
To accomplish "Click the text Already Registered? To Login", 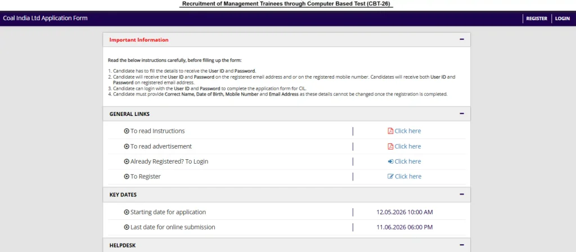I will tap(169, 161).
